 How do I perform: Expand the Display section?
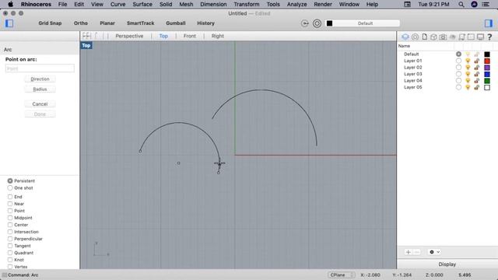pos(447,264)
